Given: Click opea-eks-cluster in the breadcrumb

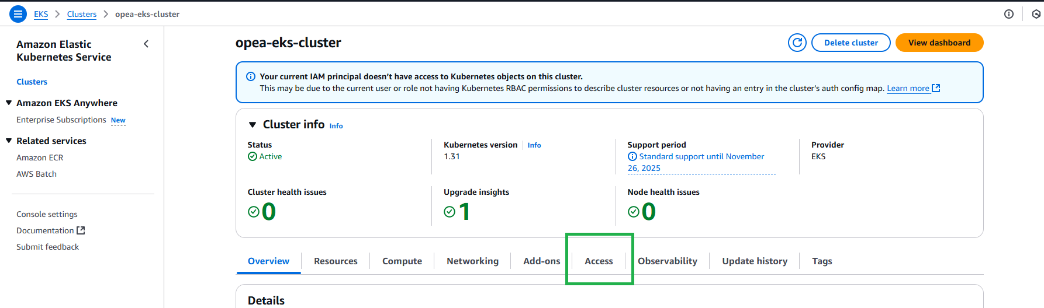Looking at the screenshot, I should (x=147, y=14).
